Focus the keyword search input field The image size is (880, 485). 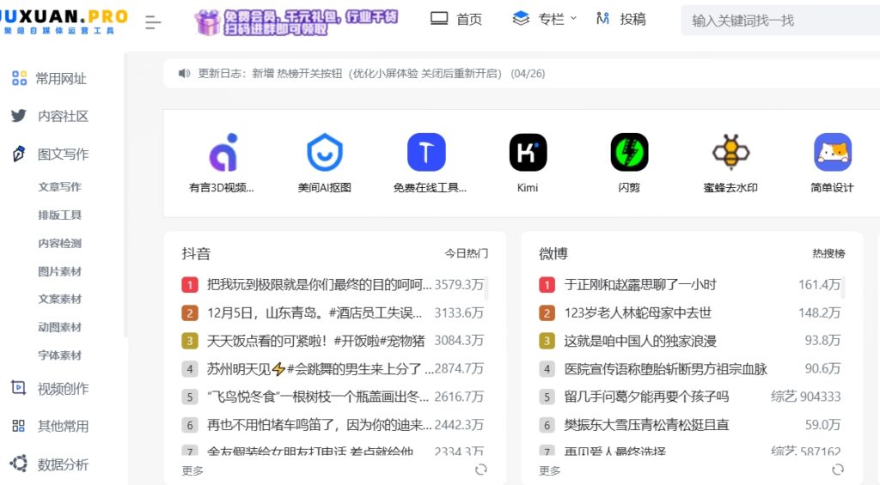[780, 21]
